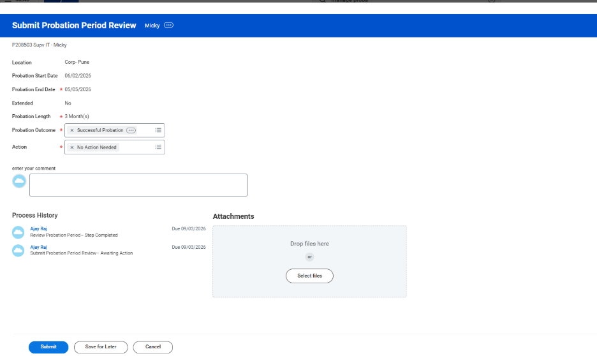597x356 pixels.
Task: Open the Probation Outcome prompt list icon
Action: coord(158,130)
